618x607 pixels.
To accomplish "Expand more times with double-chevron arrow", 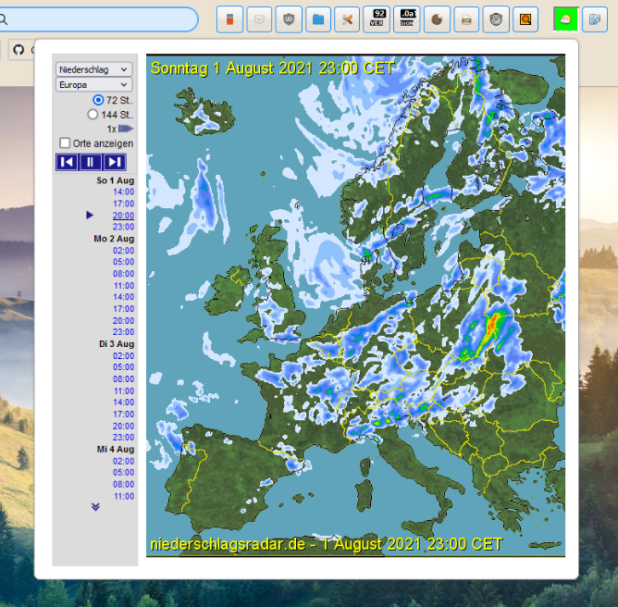I will (94, 507).
